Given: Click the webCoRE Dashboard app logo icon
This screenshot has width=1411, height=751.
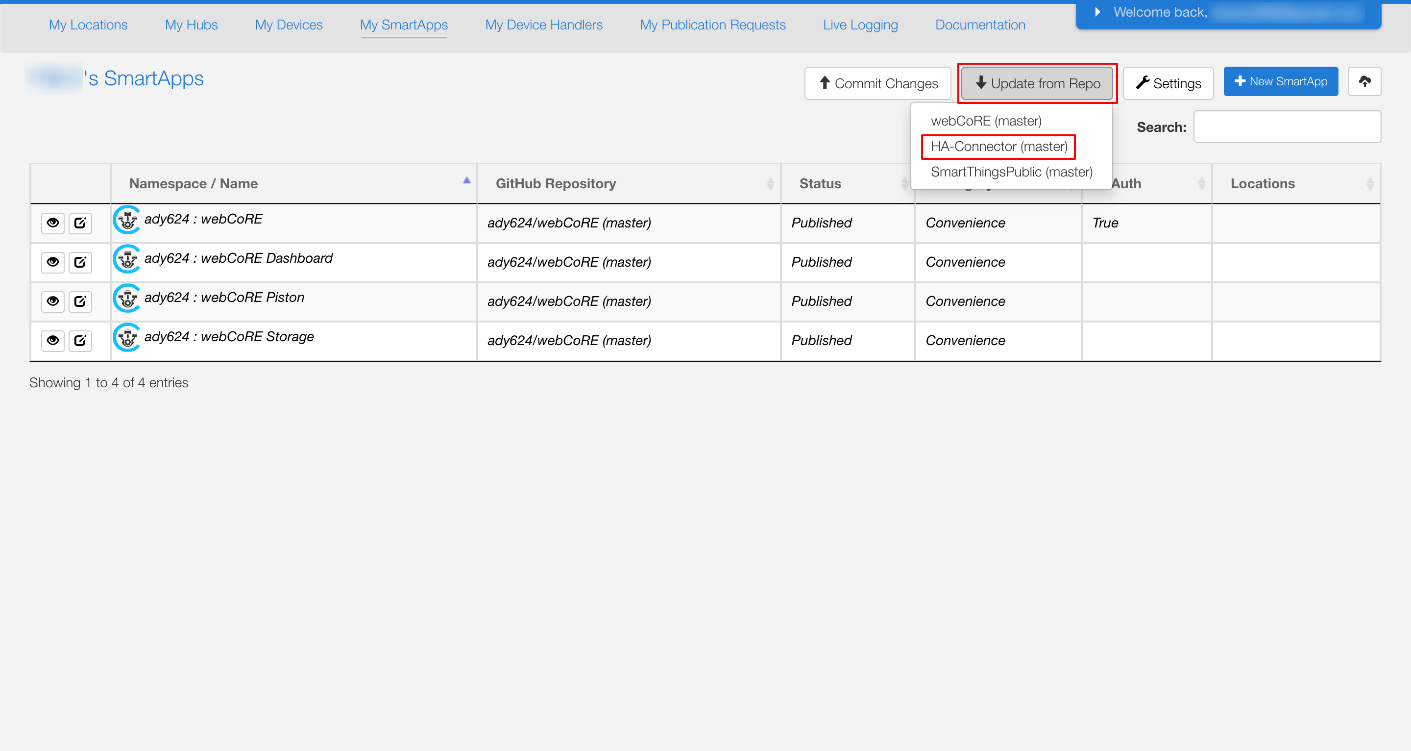Looking at the screenshot, I should 127,259.
